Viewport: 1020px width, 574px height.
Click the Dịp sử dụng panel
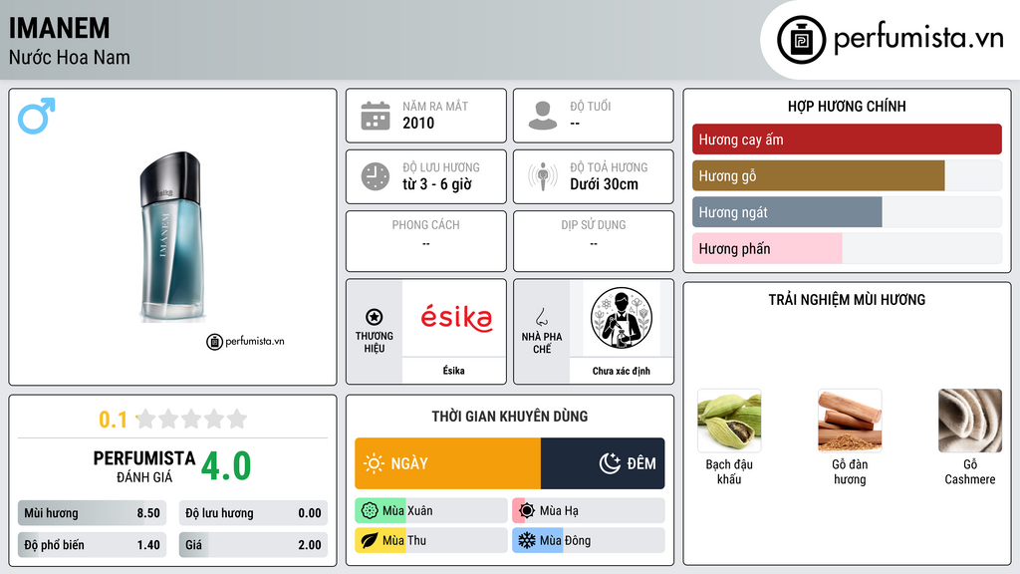pyautogui.click(x=594, y=241)
